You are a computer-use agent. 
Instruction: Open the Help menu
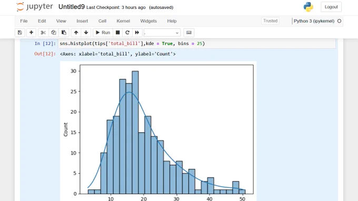[172, 21]
